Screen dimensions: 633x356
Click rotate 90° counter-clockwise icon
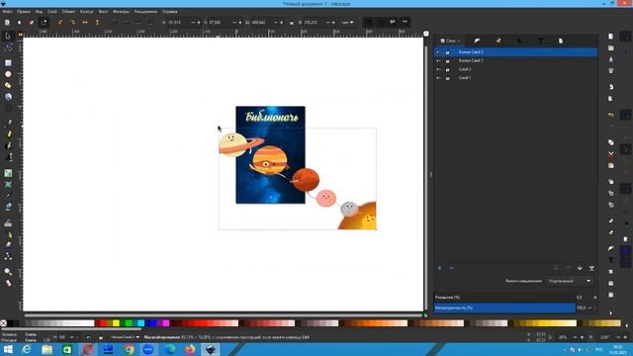coord(60,22)
